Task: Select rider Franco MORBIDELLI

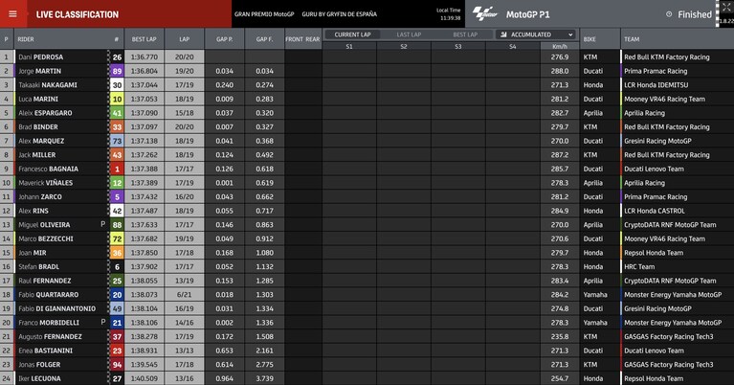Action: point(49,323)
